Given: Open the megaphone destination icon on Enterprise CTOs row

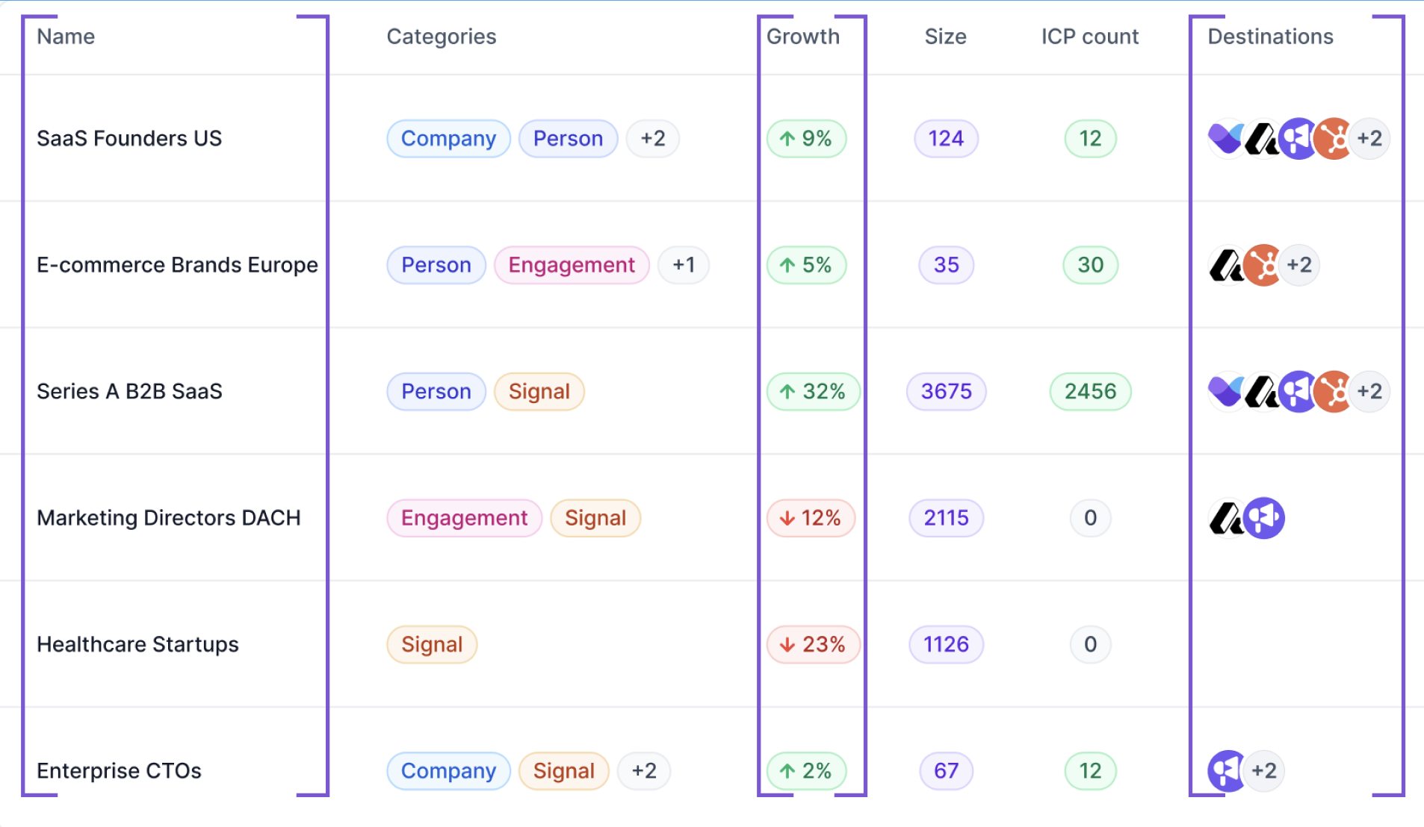Looking at the screenshot, I should [1225, 771].
